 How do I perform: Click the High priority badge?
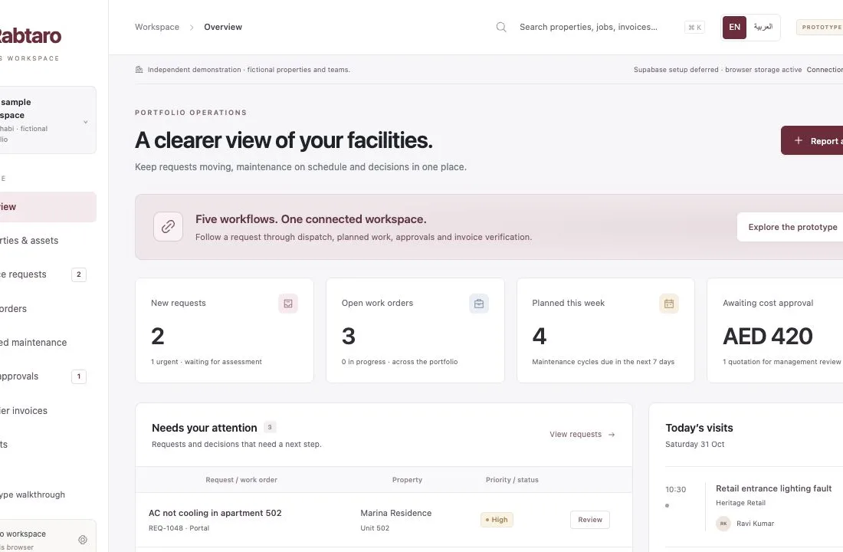[x=497, y=520]
